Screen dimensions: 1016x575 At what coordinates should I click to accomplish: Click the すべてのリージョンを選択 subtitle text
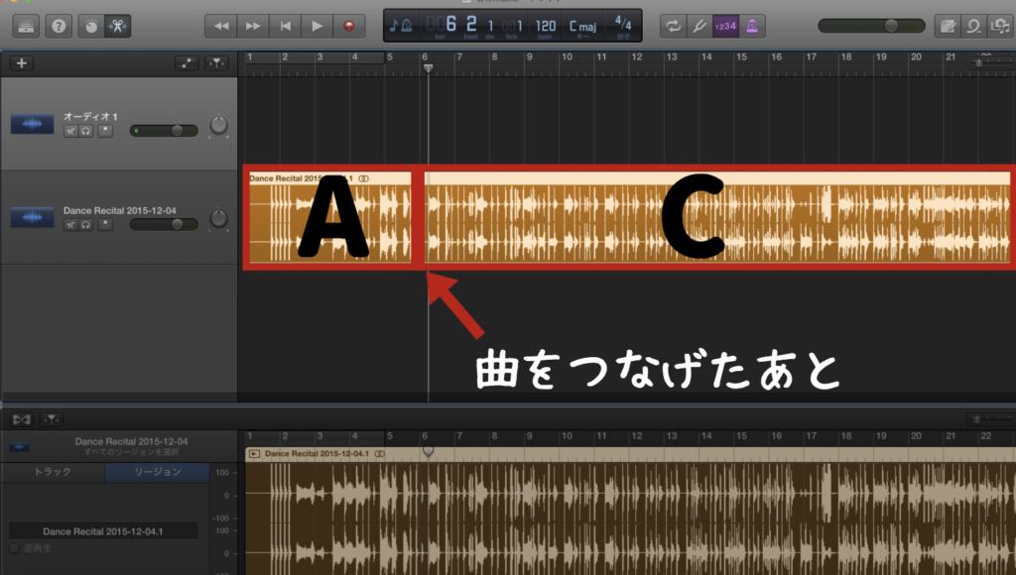coord(132,451)
